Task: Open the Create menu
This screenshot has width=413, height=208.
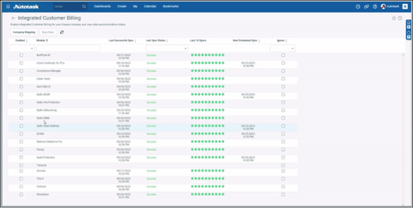Action: pos(122,6)
